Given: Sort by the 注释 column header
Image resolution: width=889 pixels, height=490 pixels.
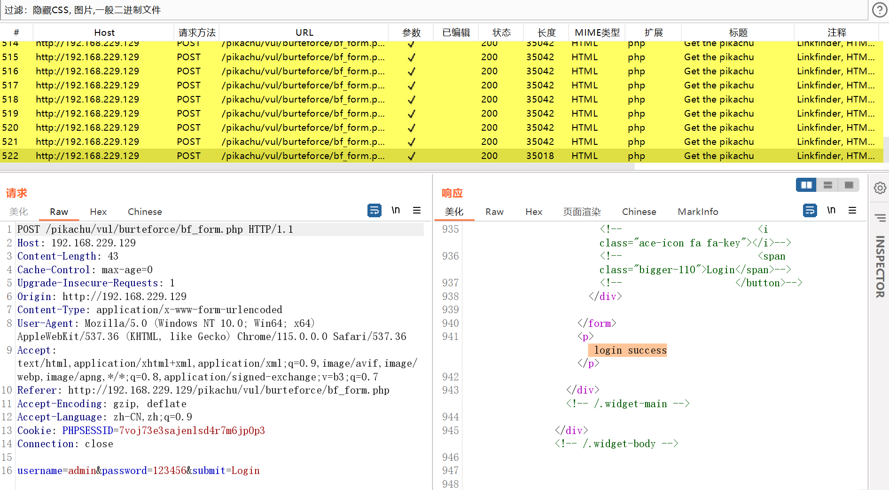Looking at the screenshot, I should point(837,32).
